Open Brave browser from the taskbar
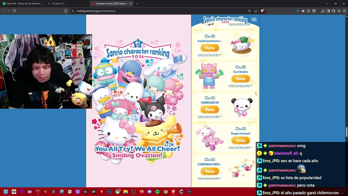 coord(173,192)
